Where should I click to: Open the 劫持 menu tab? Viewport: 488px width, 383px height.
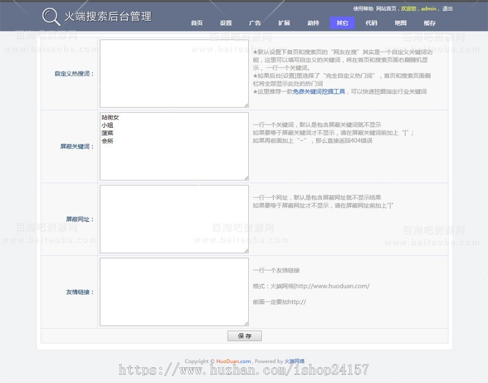tap(313, 23)
